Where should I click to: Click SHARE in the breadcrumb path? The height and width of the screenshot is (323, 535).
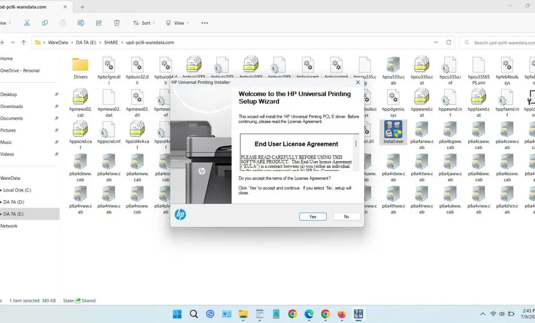(111, 43)
